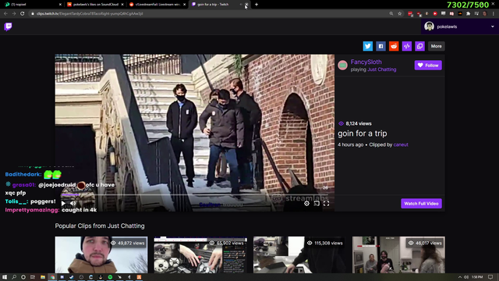Screen dimensions: 499x281
Task: Mute the clip's volume
Action: pos(73,203)
